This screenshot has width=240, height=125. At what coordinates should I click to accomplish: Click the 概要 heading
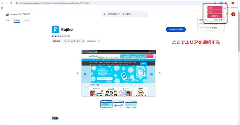55,118
